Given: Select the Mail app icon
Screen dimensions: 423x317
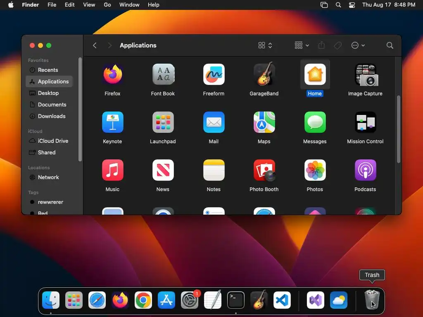Looking at the screenshot, I should point(214,122).
